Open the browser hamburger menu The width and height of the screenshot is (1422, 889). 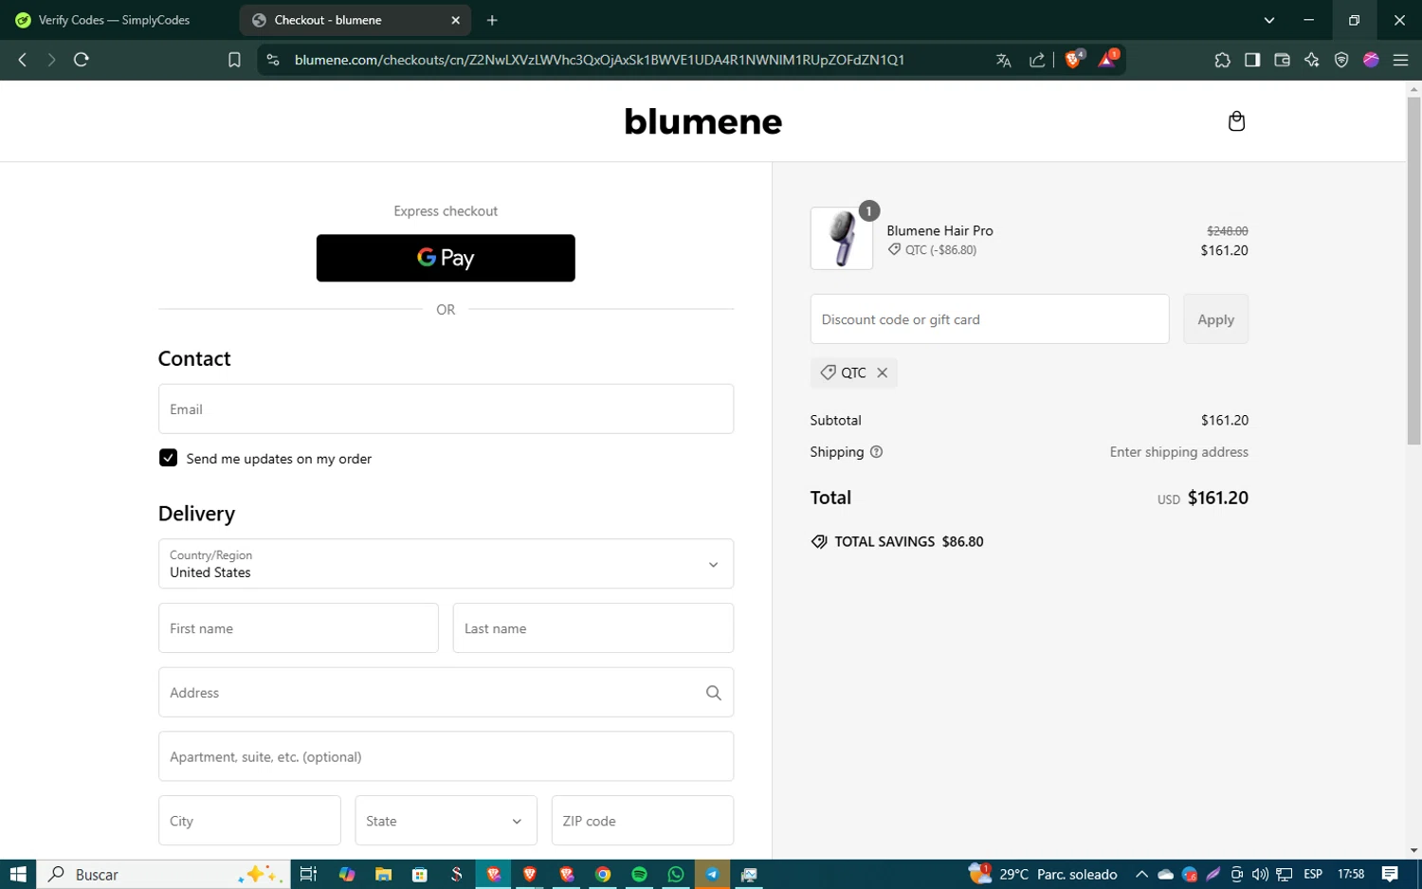coord(1400,60)
